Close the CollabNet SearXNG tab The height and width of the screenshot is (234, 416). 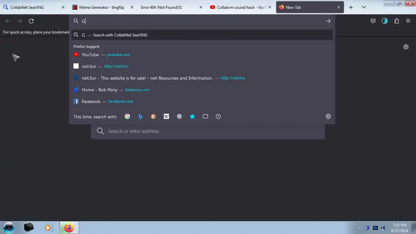pyautogui.click(x=63, y=7)
